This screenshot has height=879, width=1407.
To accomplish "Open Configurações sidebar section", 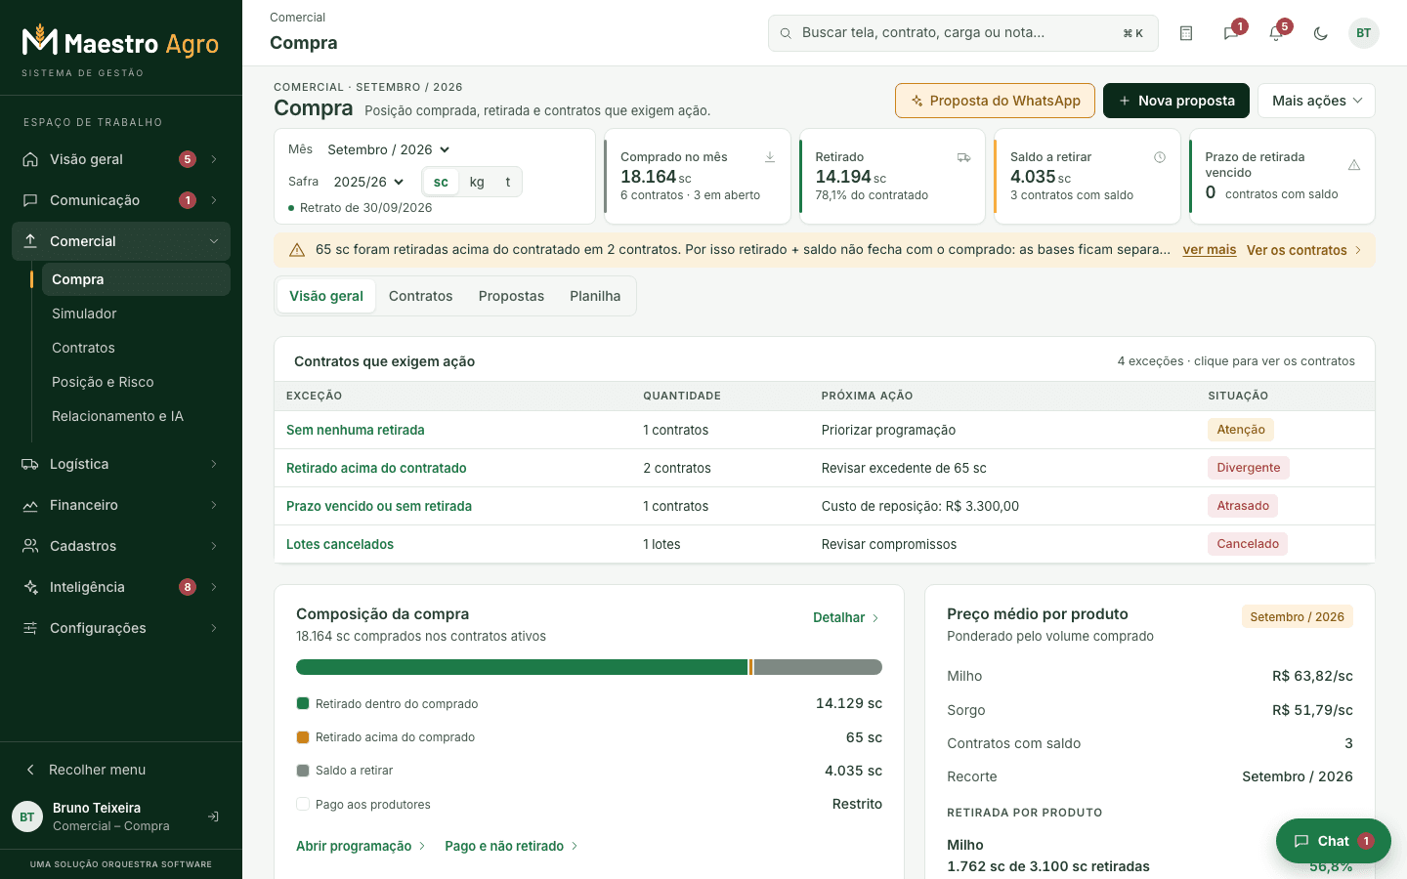I will click(121, 628).
